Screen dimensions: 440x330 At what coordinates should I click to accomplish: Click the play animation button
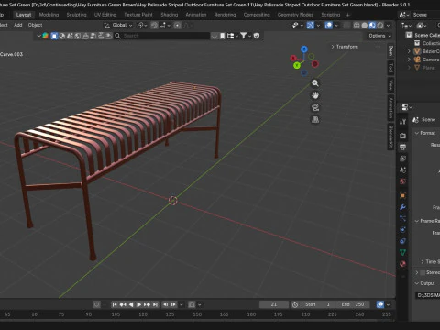pyautogui.click(x=138, y=304)
